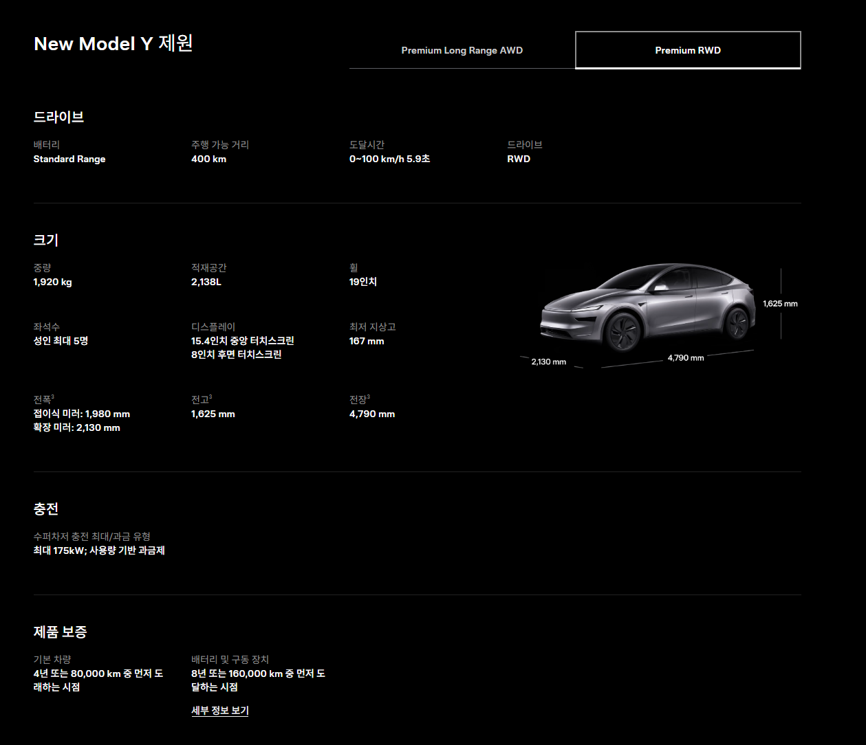Click the 최저 지상고 label

coord(373,327)
